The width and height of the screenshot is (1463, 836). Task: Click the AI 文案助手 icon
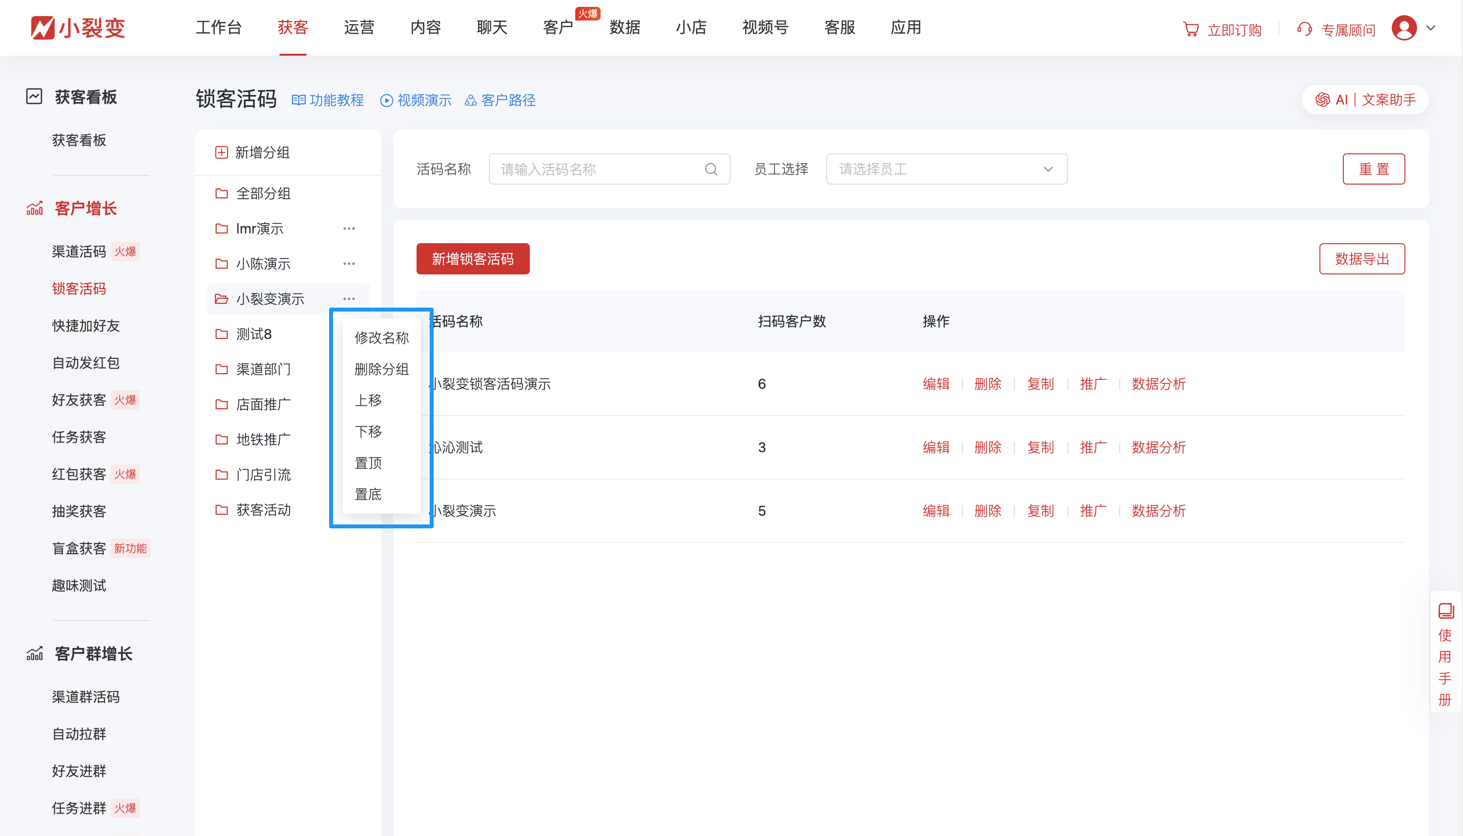coord(1322,100)
